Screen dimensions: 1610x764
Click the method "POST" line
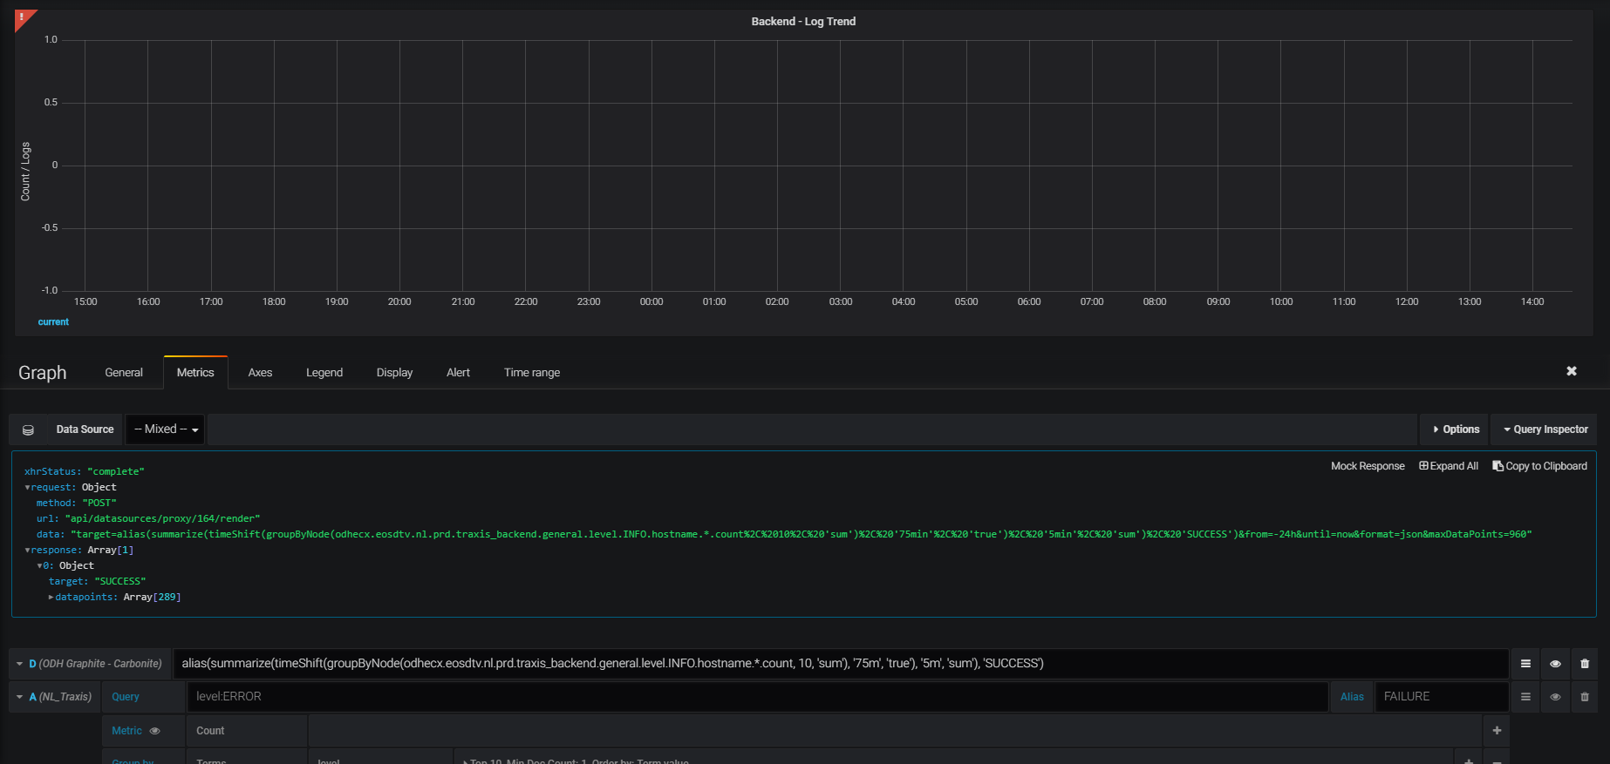coord(76,503)
